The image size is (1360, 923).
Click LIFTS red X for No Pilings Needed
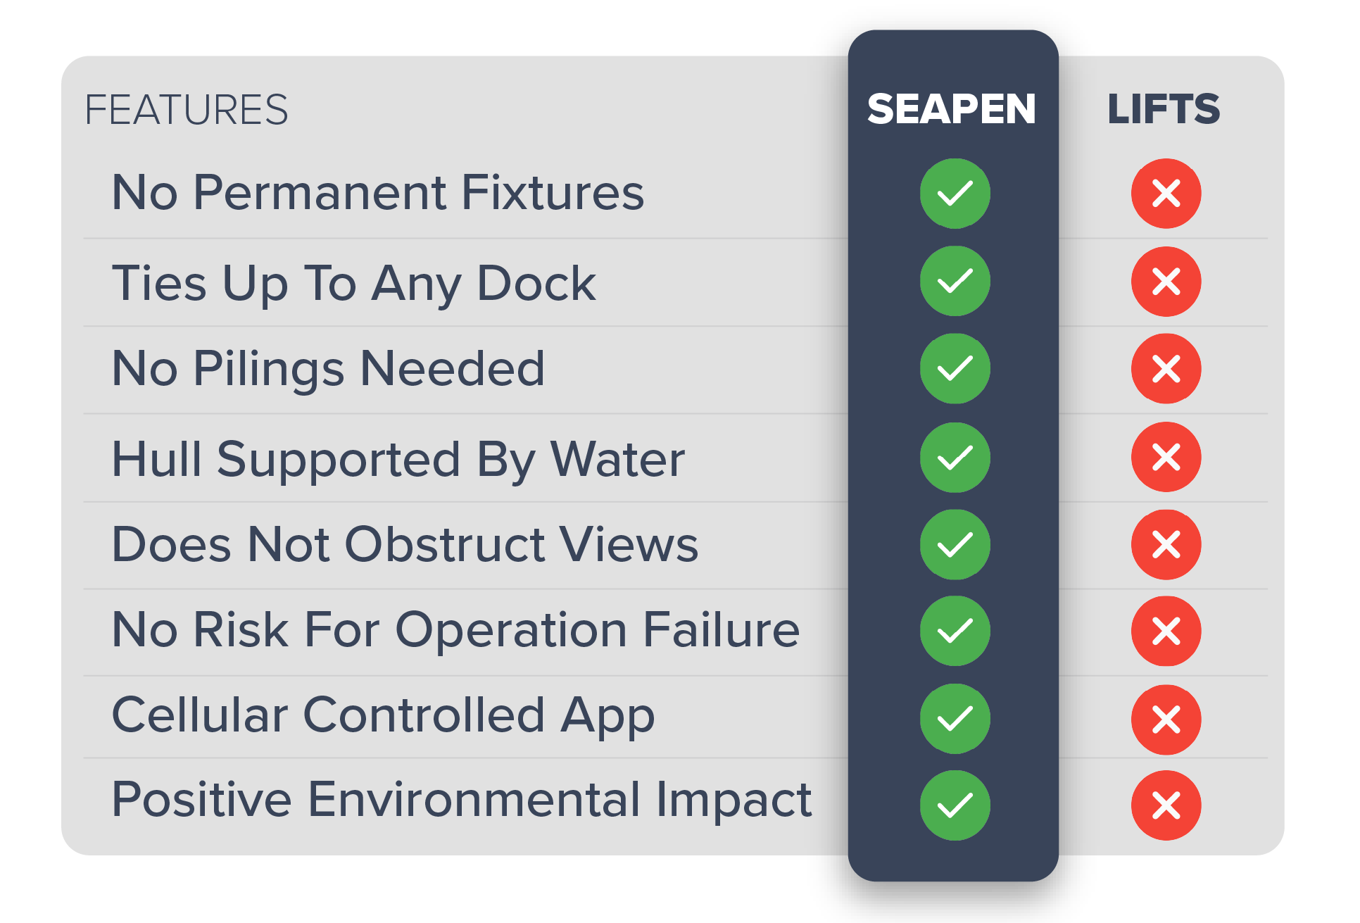coord(1166,368)
